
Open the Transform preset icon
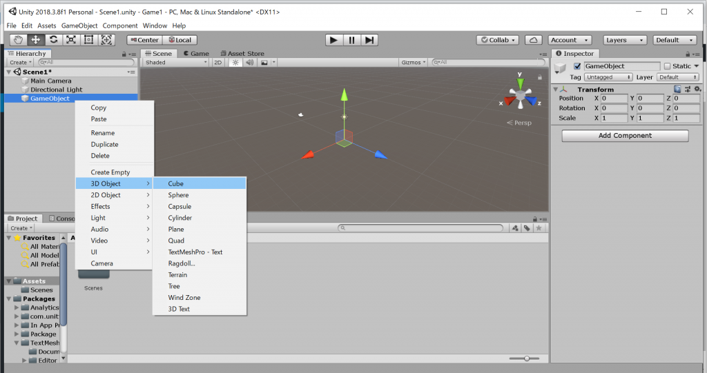pyautogui.click(x=688, y=89)
